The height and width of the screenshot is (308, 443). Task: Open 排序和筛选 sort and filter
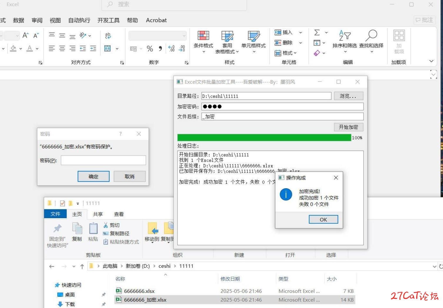pos(345,41)
